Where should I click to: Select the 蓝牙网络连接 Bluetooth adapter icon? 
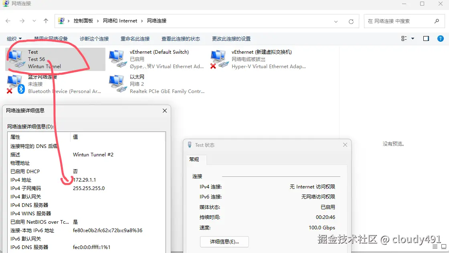14,83
